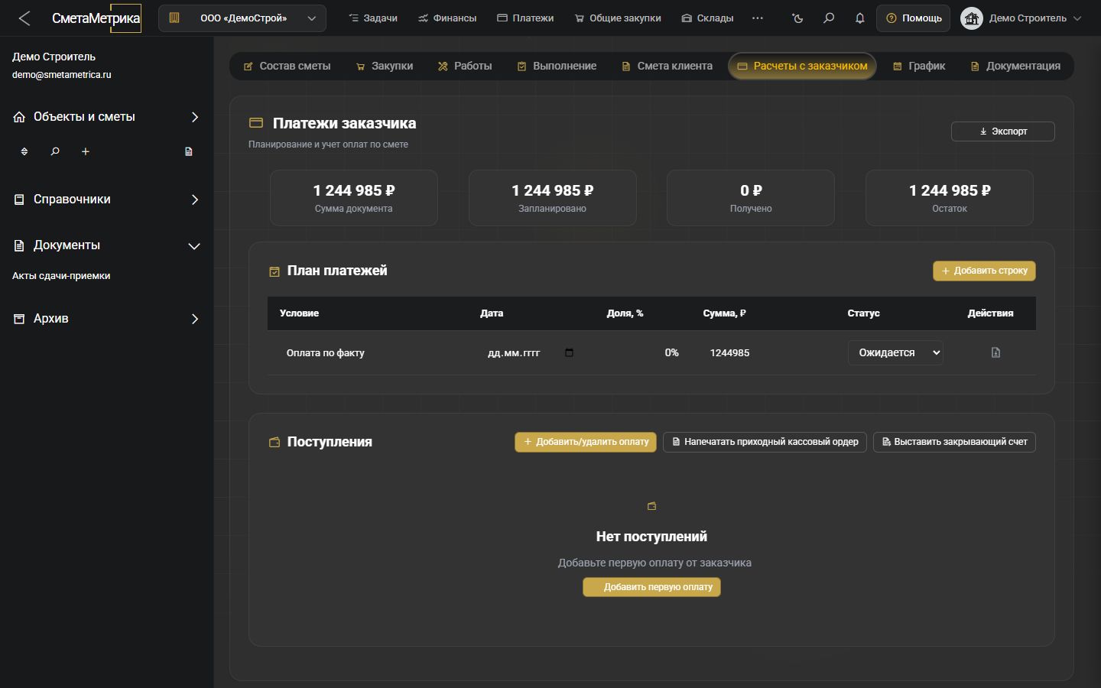The width and height of the screenshot is (1101, 688).
Task: Open Акты сдачи-приемки link
Action: pyautogui.click(x=61, y=276)
